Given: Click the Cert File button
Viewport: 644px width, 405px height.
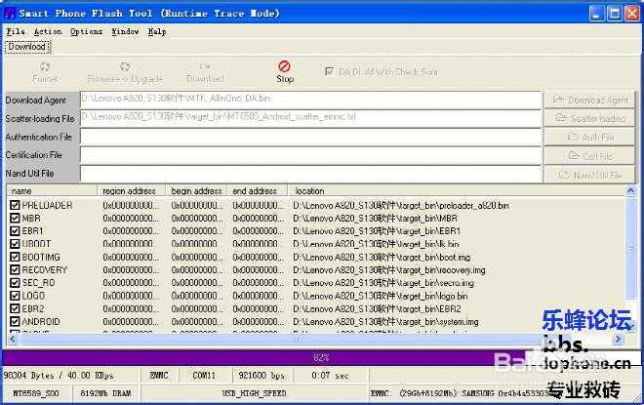Looking at the screenshot, I should (589, 156).
